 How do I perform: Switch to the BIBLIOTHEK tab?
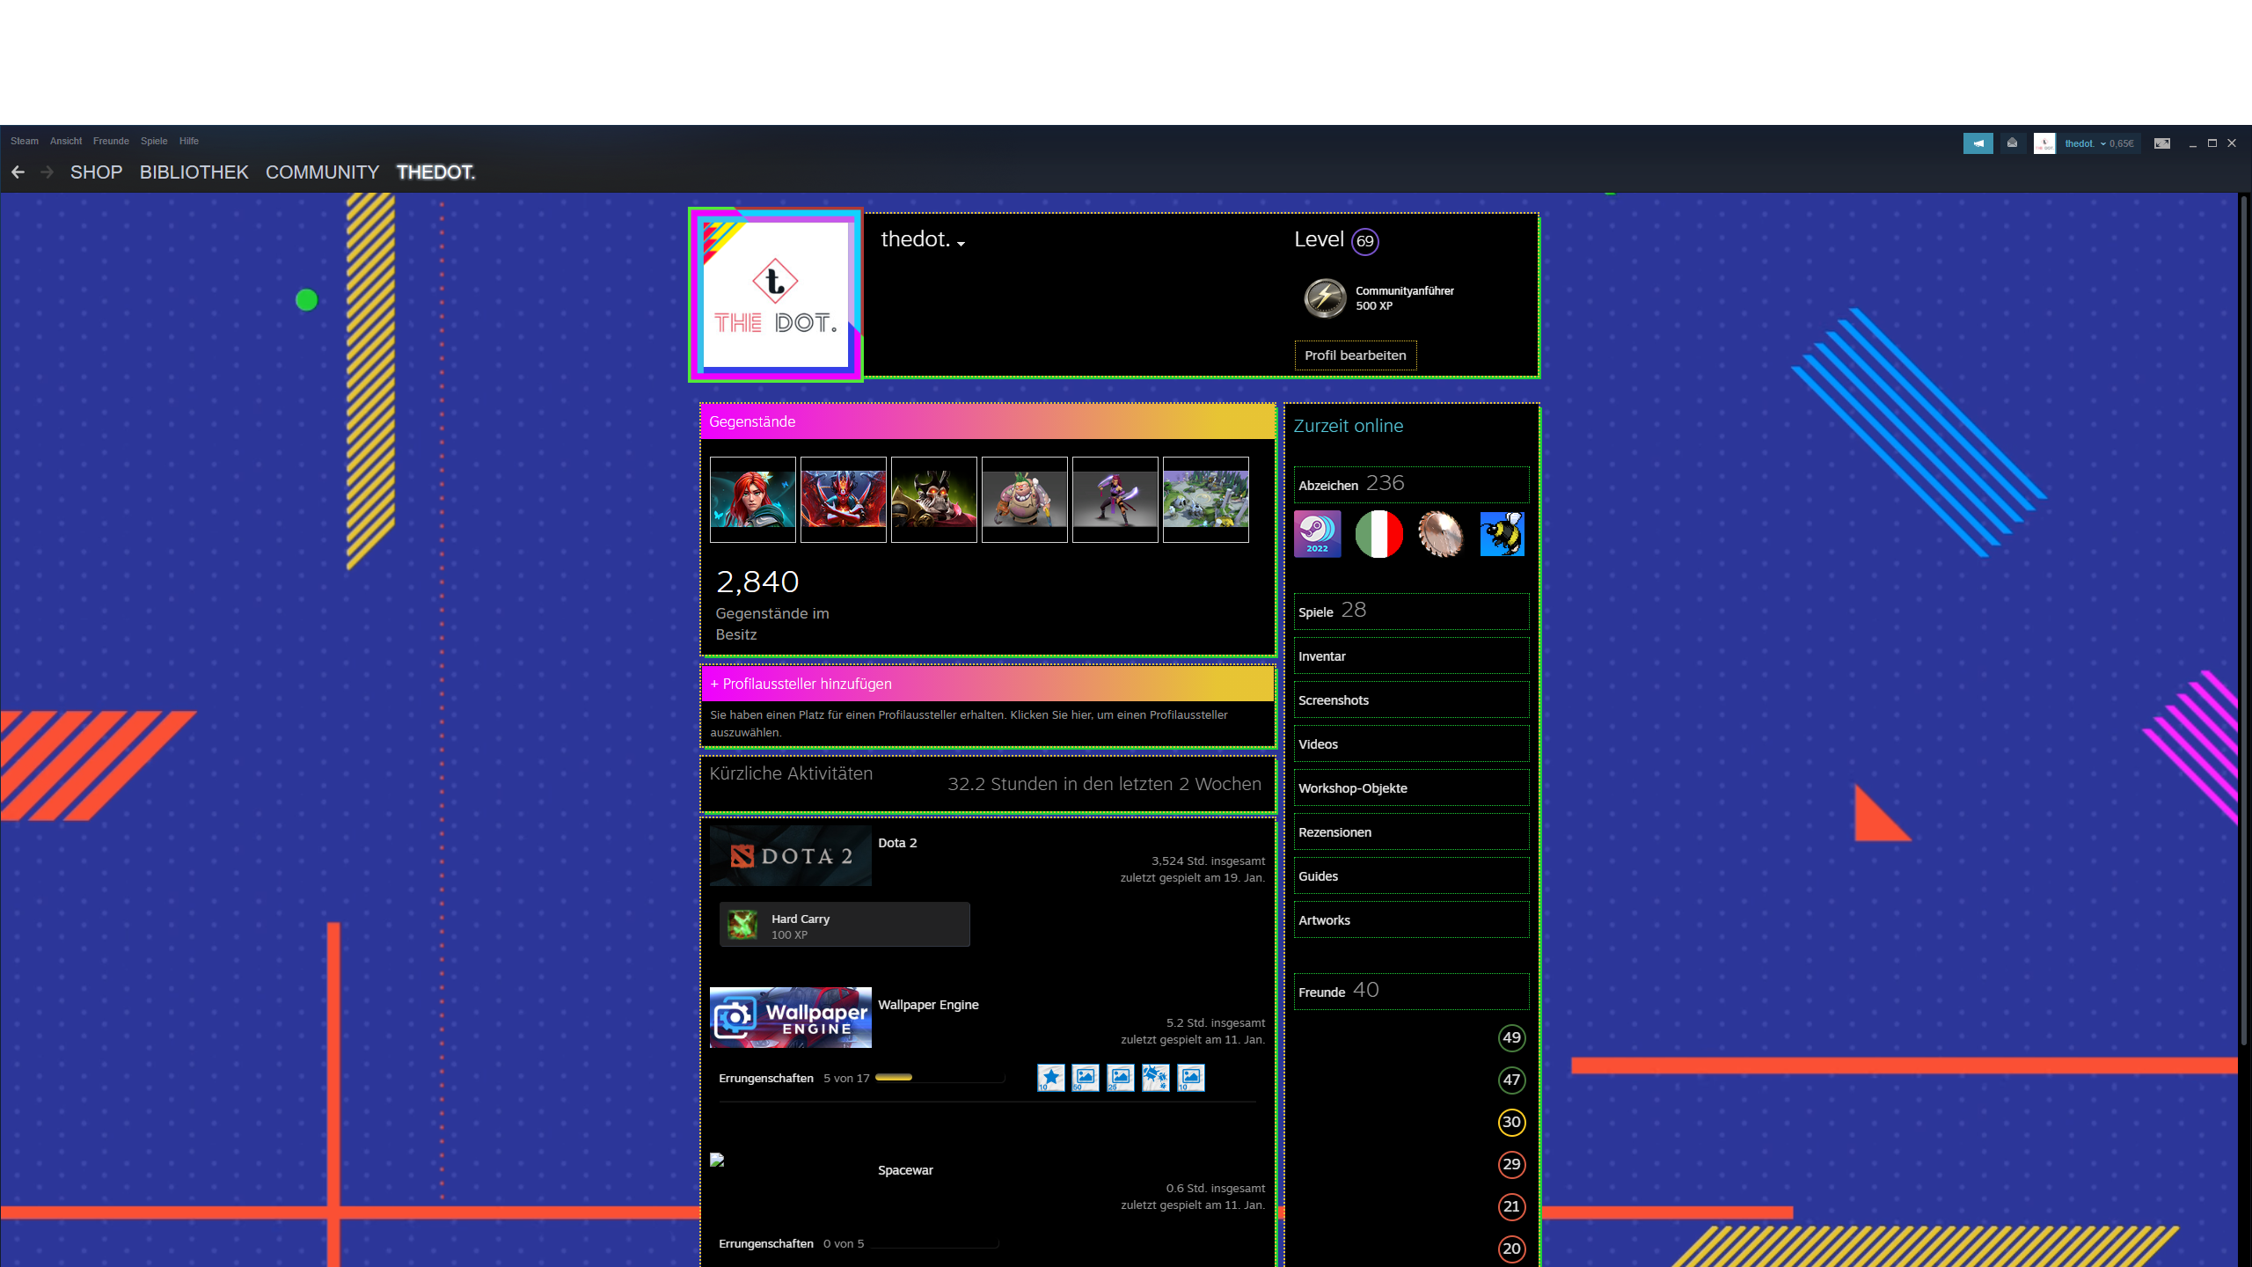pos(194,172)
